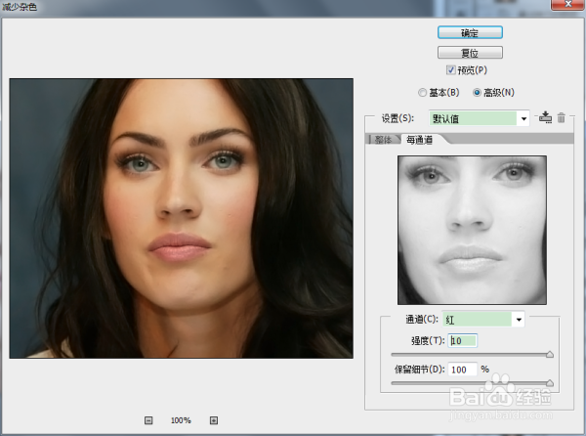Click the 保留细节(D) value field

click(x=462, y=370)
